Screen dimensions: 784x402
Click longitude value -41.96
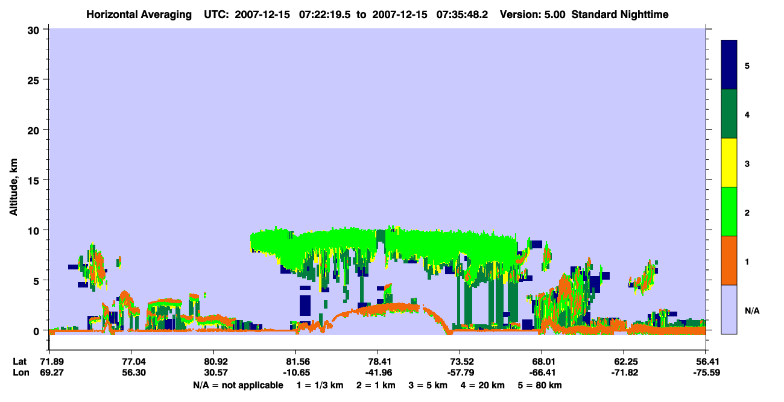(378, 372)
